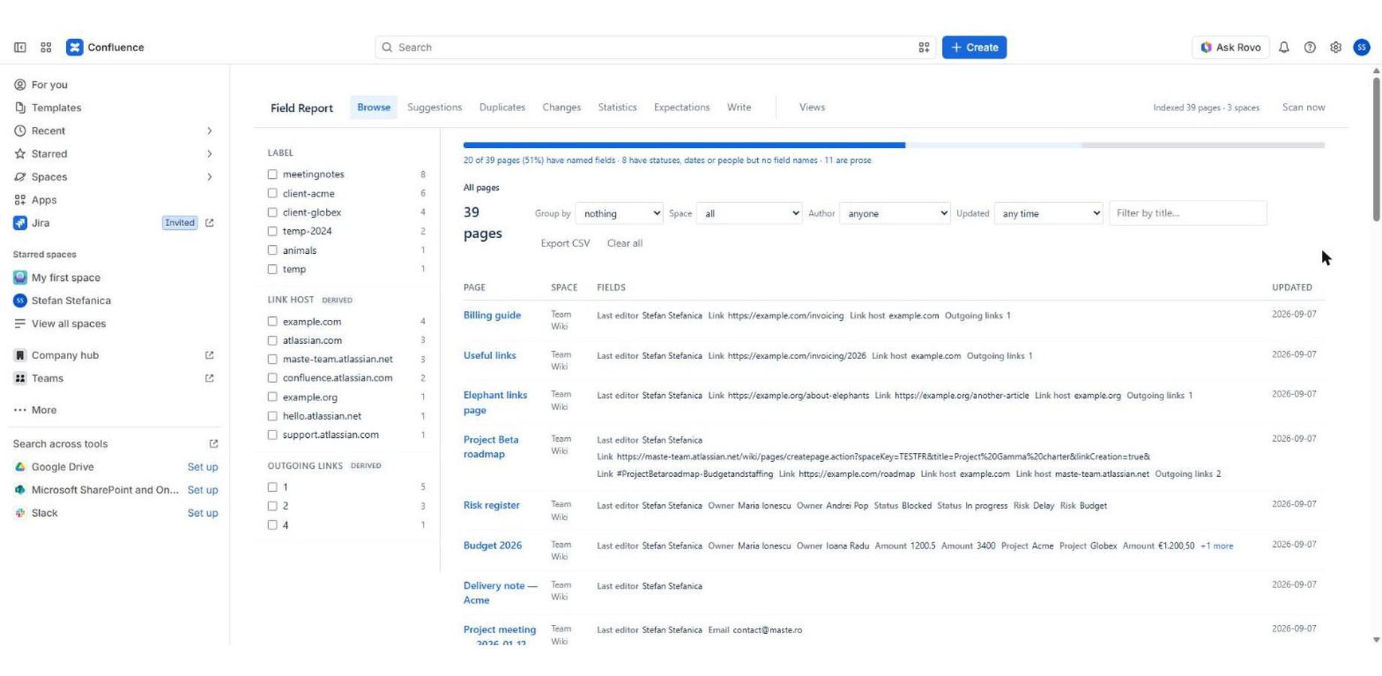Open Teams external link icon
This screenshot has height=676, width=1382.
[x=210, y=379]
